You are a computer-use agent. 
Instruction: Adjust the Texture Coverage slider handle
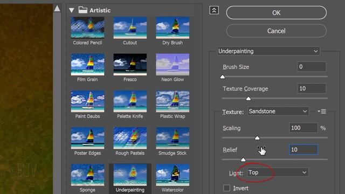(249, 99)
